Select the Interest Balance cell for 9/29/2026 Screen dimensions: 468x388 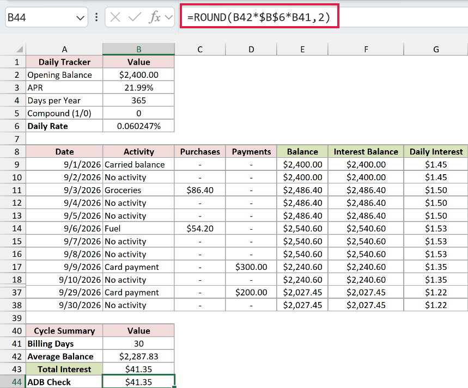pyautogui.click(x=366, y=293)
